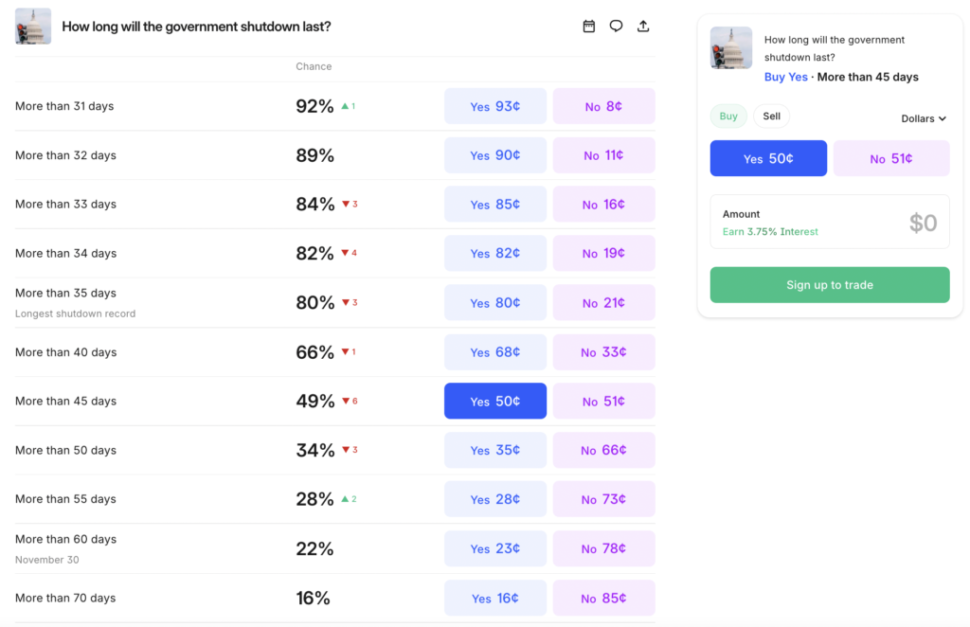
Task: Click the selected 'Yes 50¢' on More than 45 days
Action: pyautogui.click(x=494, y=401)
